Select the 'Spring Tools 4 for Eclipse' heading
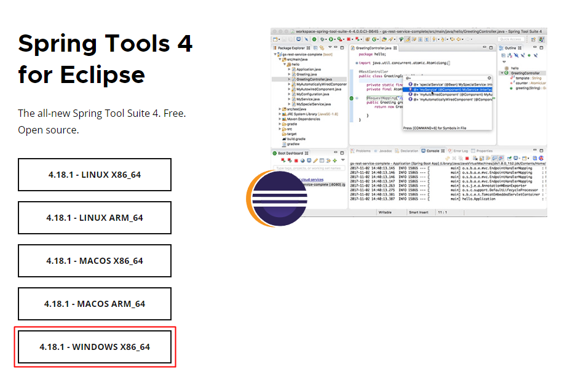Screen dimensions: 578x377 point(105,59)
